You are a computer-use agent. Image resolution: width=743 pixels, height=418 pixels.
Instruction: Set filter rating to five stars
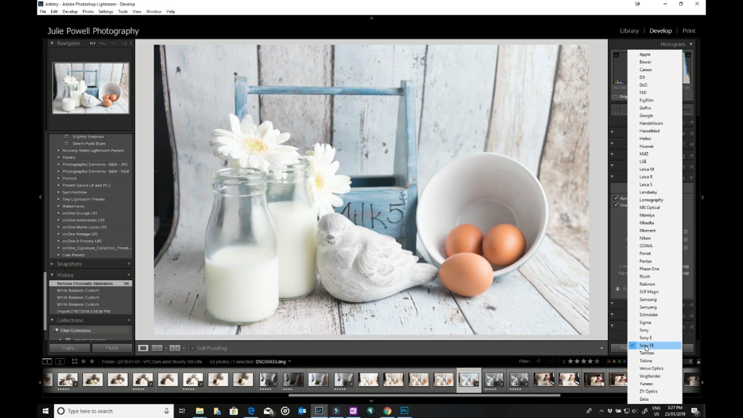[x=597, y=361]
